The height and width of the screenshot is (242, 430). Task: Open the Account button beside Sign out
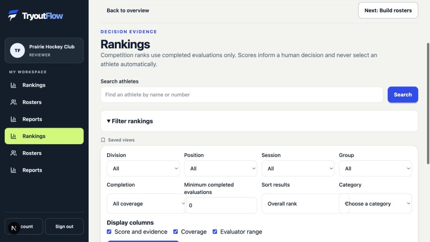(x=24, y=226)
